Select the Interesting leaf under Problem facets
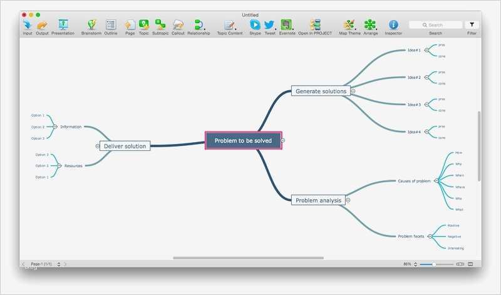This screenshot has width=501, height=295. (456, 248)
